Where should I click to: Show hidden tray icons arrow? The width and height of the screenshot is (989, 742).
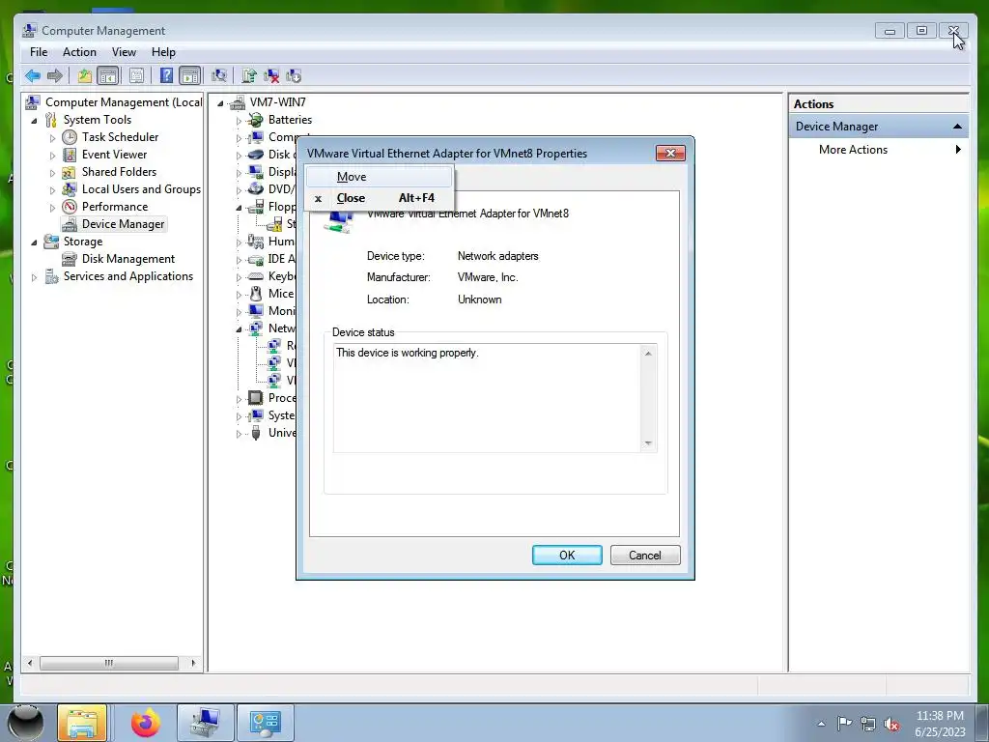821,724
